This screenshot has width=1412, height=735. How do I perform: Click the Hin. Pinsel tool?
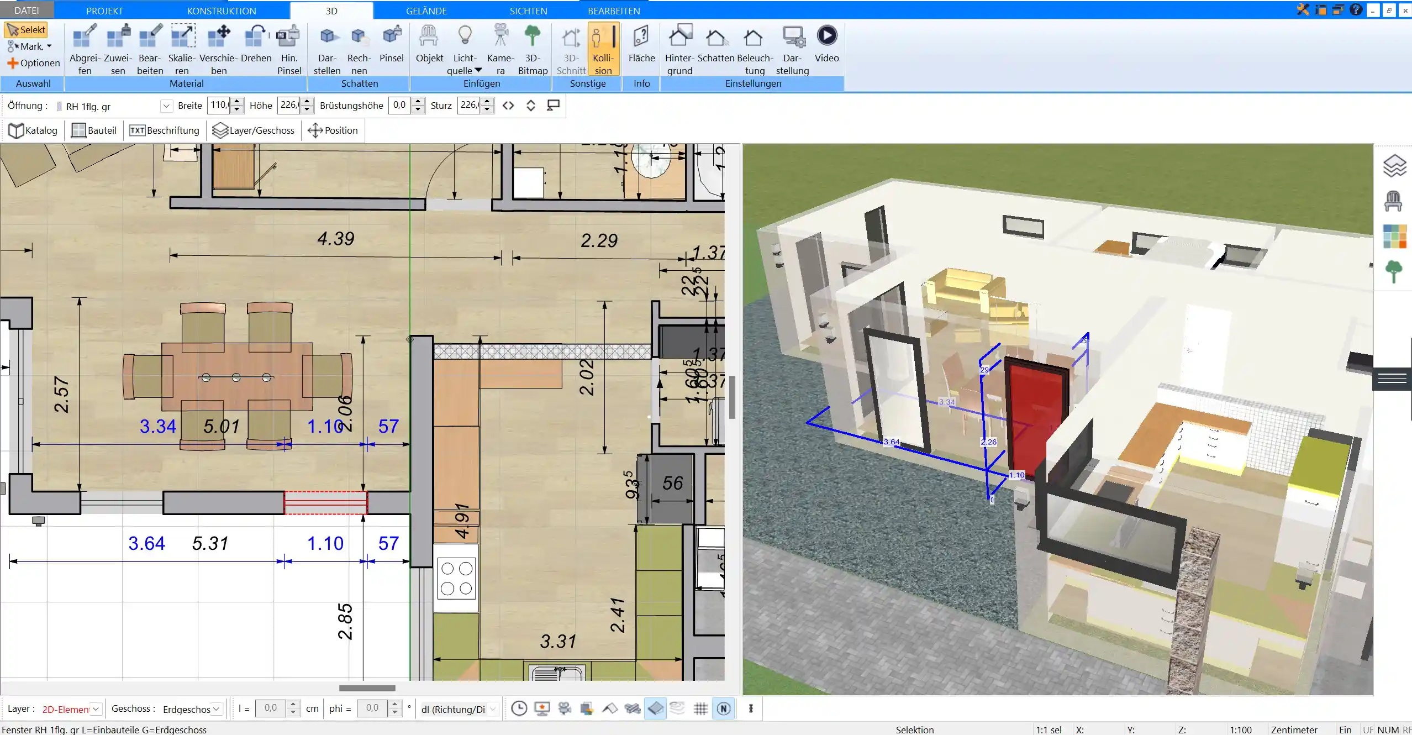[289, 49]
